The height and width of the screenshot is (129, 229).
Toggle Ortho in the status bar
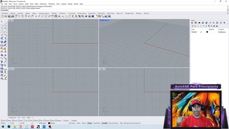(x=78, y=123)
